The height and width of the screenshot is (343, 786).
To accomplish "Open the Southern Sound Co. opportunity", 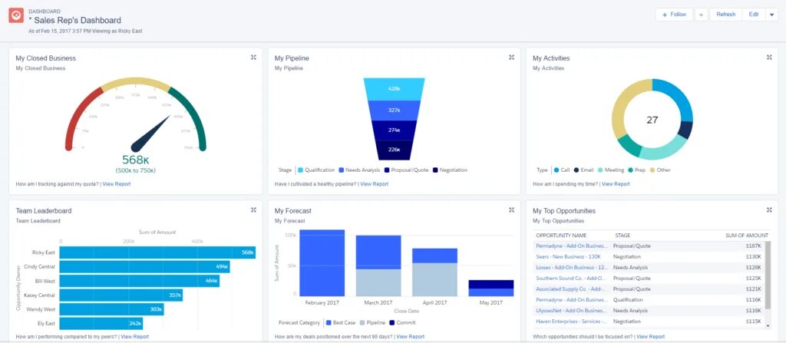I will pos(571,278).
